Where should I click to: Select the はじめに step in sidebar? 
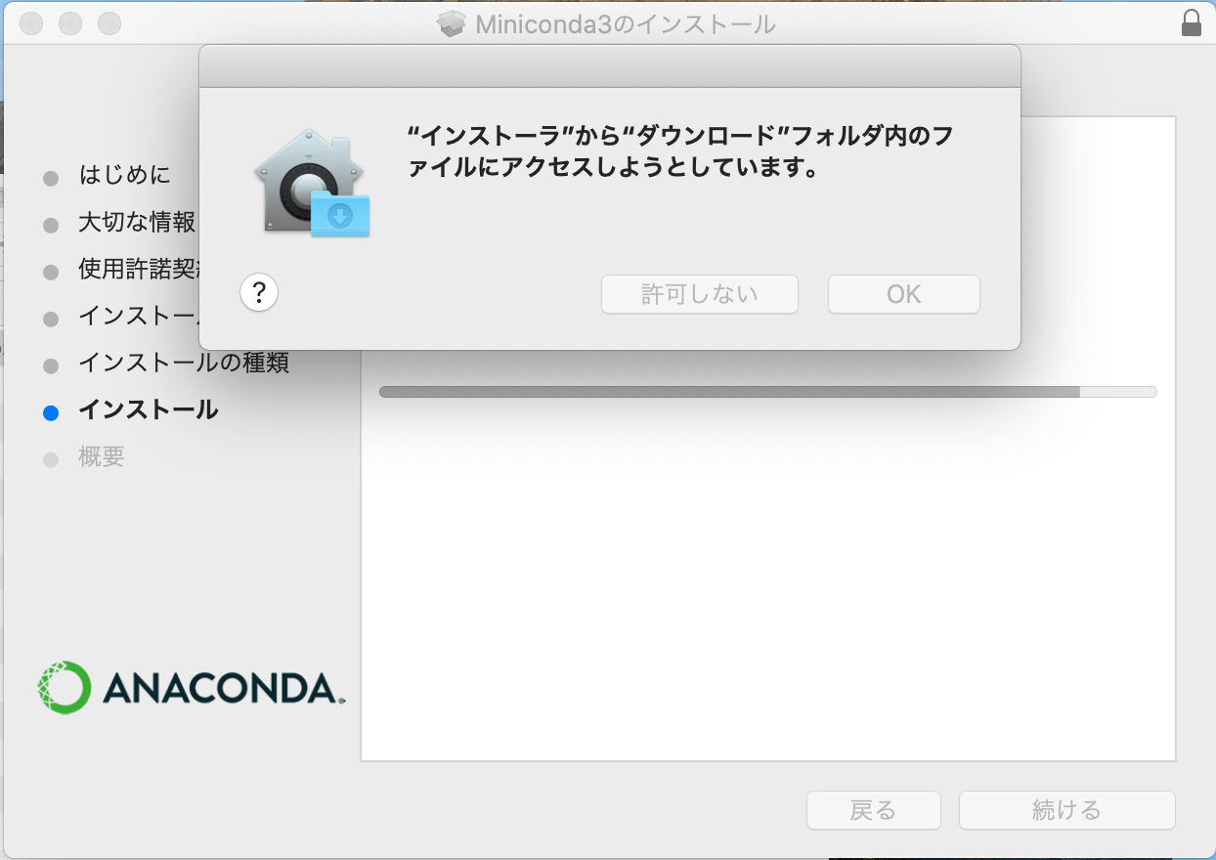pyautogui.click(x=125, y=176)
